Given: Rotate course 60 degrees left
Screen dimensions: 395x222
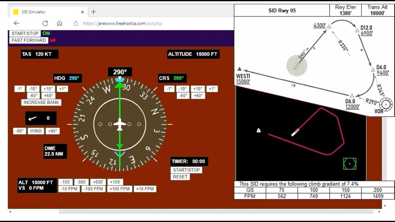Looking at the screenshot, I should (x=183, y=96).
